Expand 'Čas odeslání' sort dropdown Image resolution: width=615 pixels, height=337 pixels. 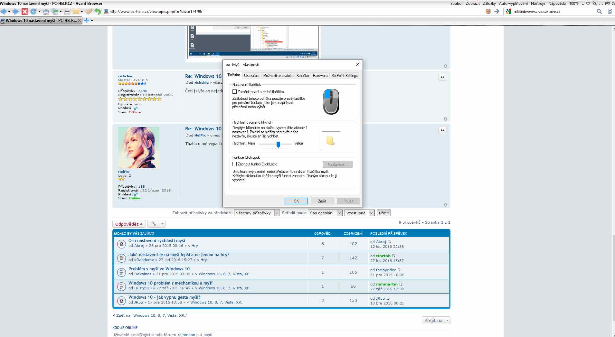tap(325, 213)
